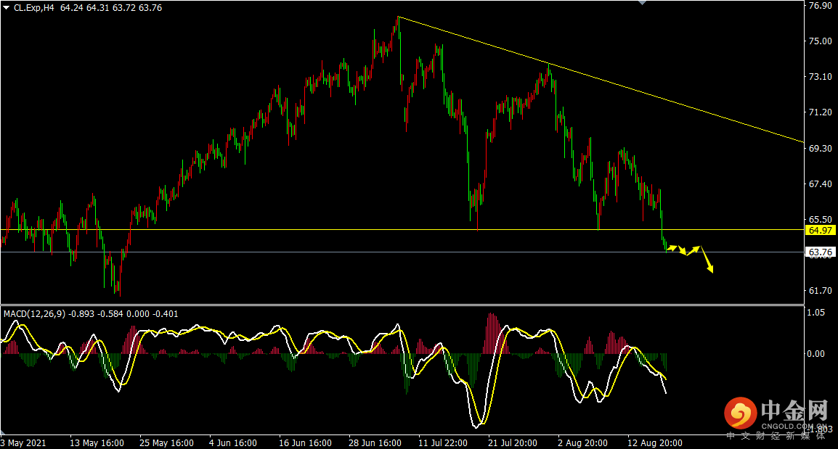Viewport: 838px width, 449px height.
Task: Click the MACD(12,26,9) indicator label
Action: [34, 314]
